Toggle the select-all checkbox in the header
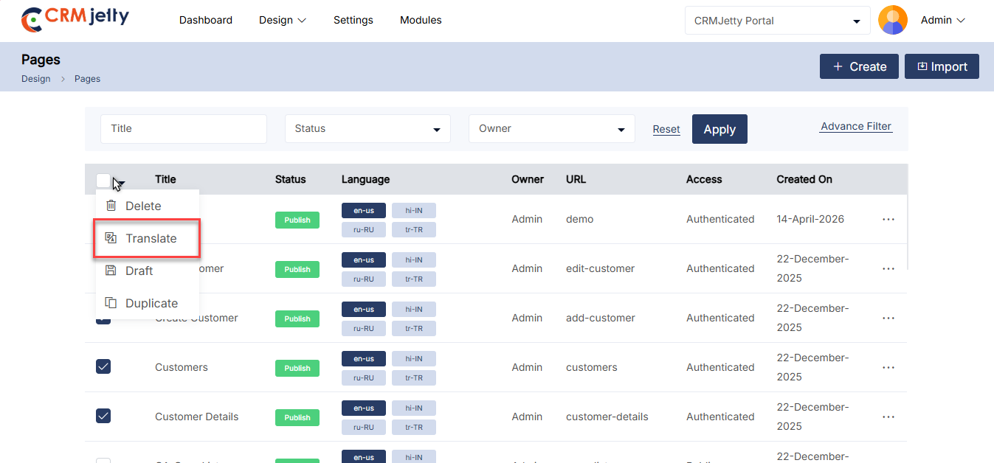The height and width of the screenshot is (463, 994). click(103, 180)
